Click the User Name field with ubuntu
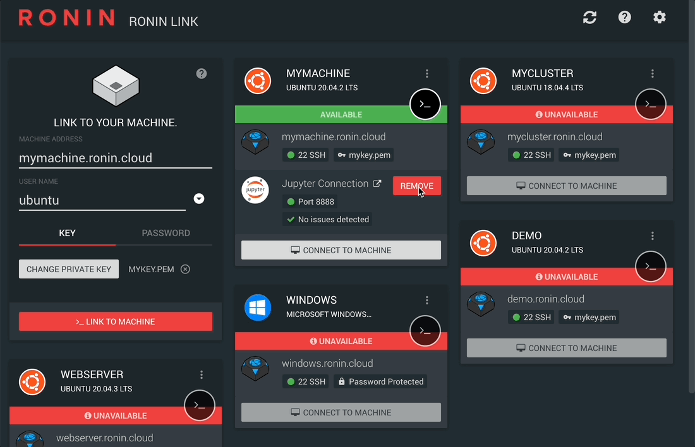Viewport: 695px width, 447px height. pyautogui.click(x=102, y=200)
